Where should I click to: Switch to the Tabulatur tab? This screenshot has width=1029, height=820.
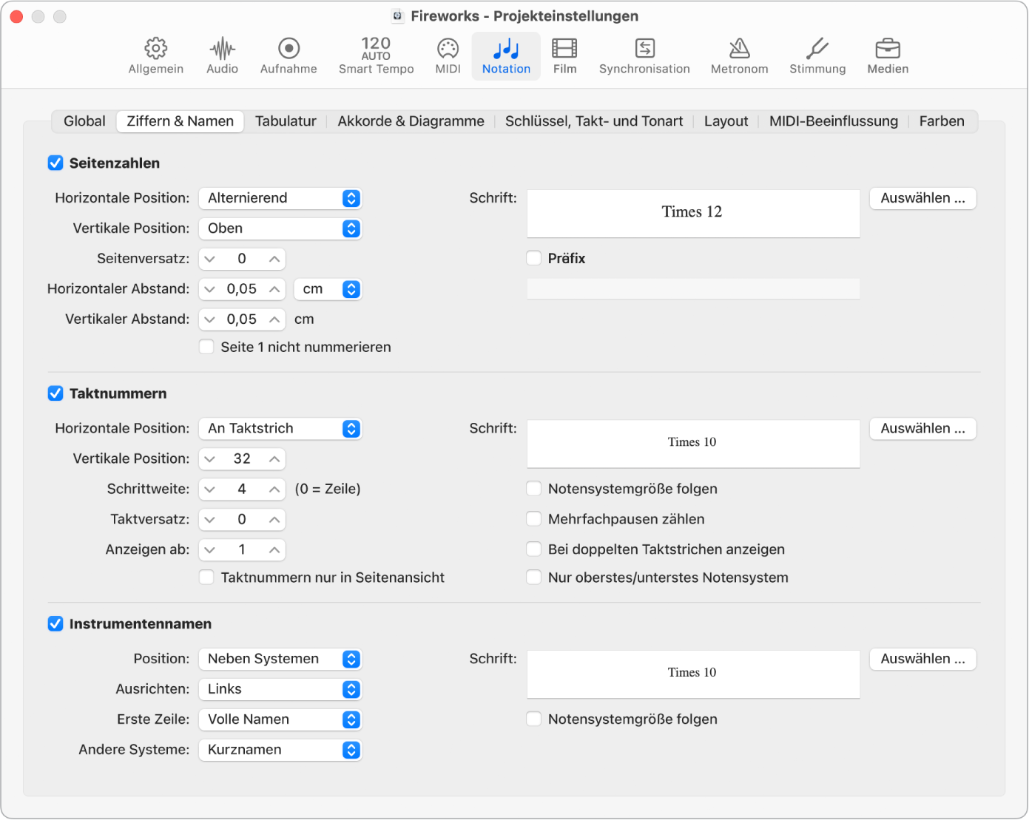(x=286, y=121)
